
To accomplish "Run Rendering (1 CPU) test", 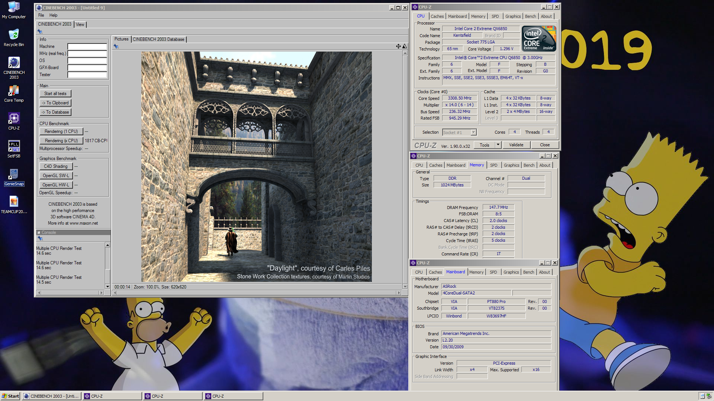I will click(x=61, y=131).
